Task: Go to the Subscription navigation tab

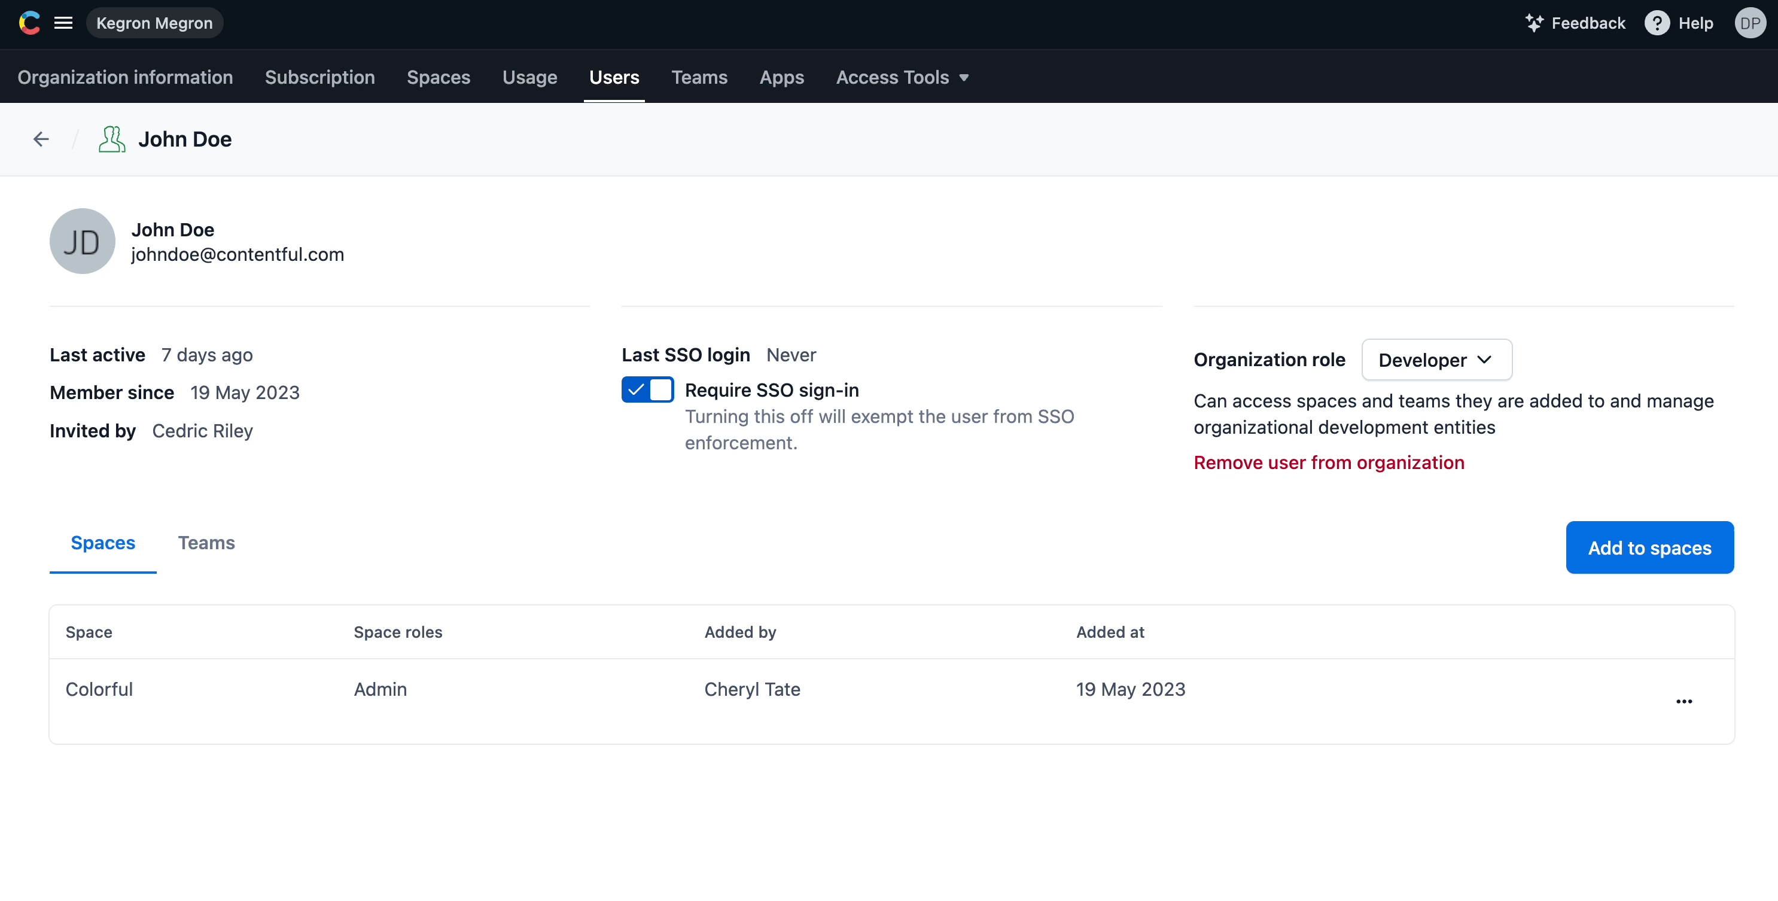Action: coord(319,77)
